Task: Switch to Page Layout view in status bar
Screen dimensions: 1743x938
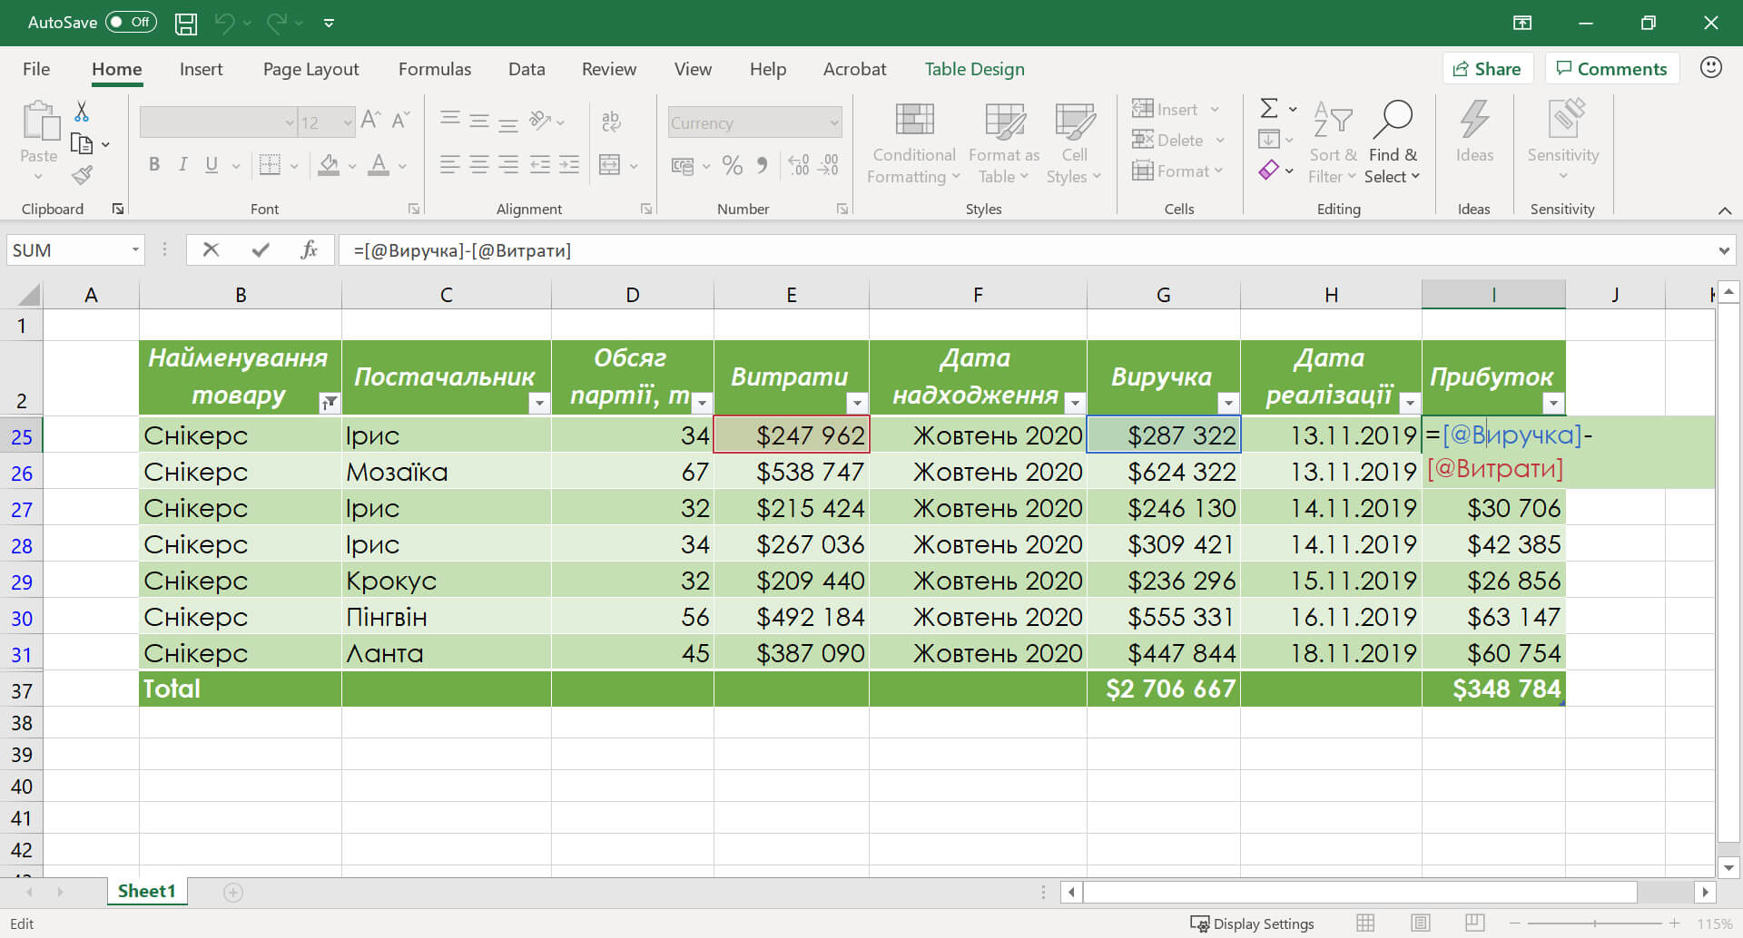Action: pyautogui.click(x=1421, y=923)
